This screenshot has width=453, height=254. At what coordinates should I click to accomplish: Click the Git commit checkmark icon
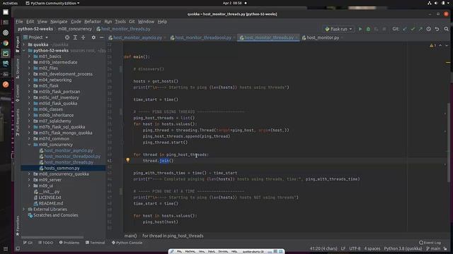pos(413,29)
